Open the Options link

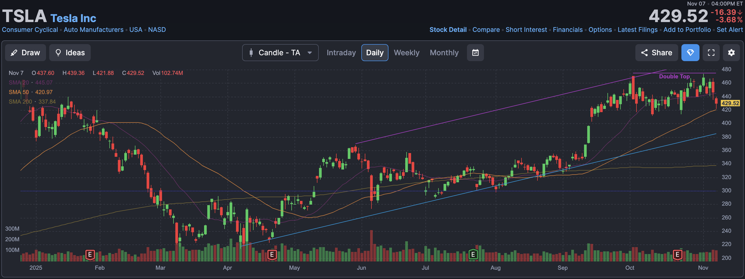tap(600, 30)
